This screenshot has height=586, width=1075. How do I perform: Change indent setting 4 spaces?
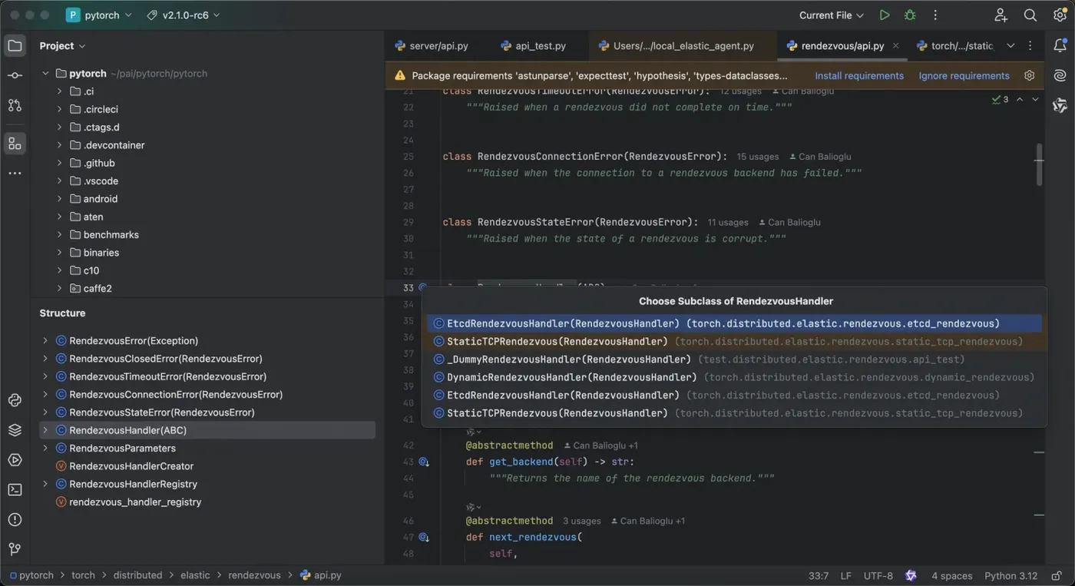[x=952, y=575]
